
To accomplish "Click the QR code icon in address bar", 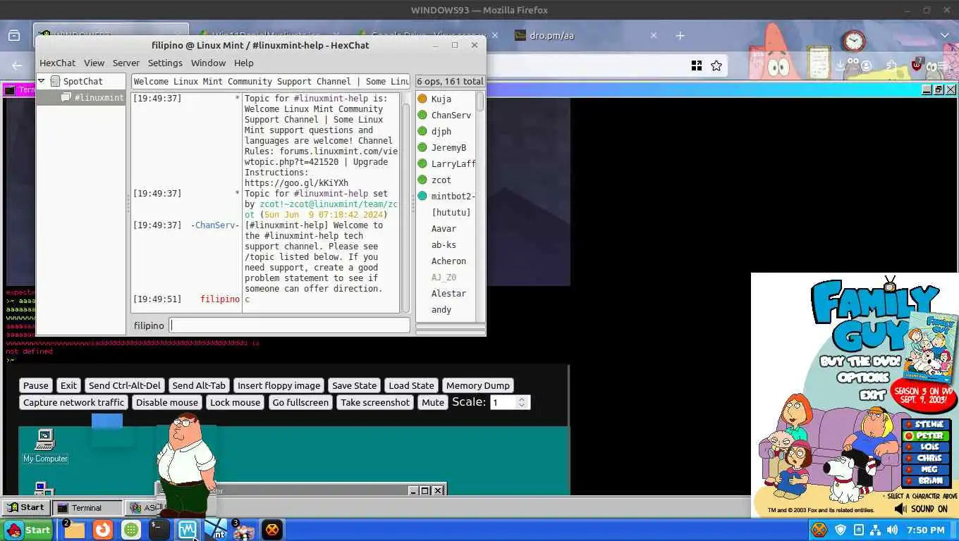I will (x=697, y=66).
